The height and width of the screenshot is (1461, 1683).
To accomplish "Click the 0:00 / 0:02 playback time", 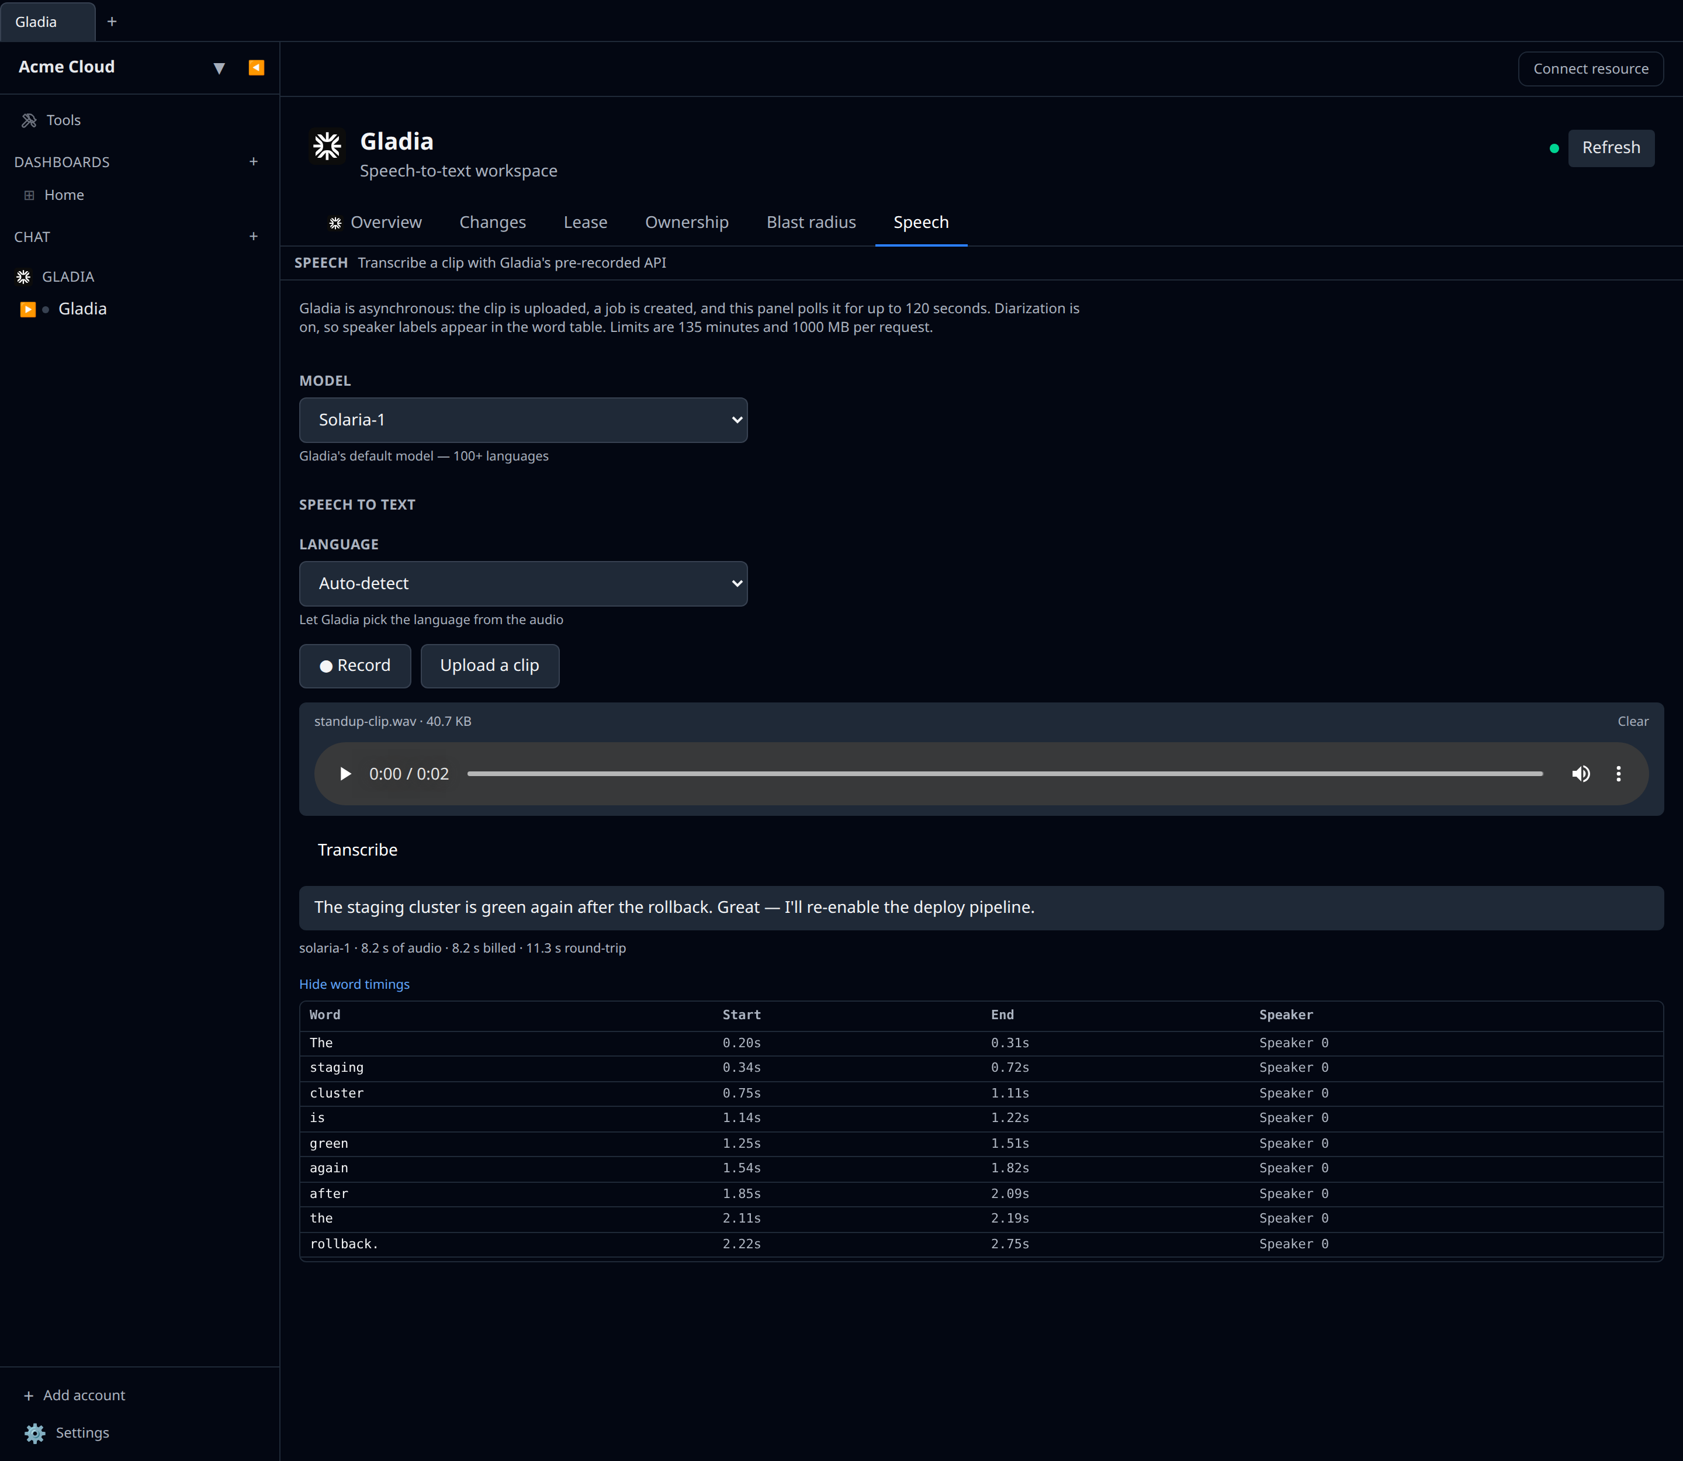I will coord(408,774).
